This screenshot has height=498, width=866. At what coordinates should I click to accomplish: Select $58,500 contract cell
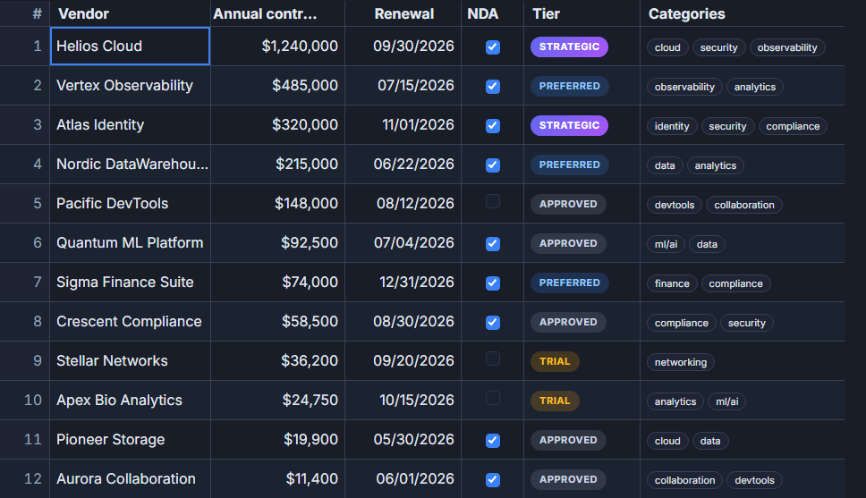point(277,321)
